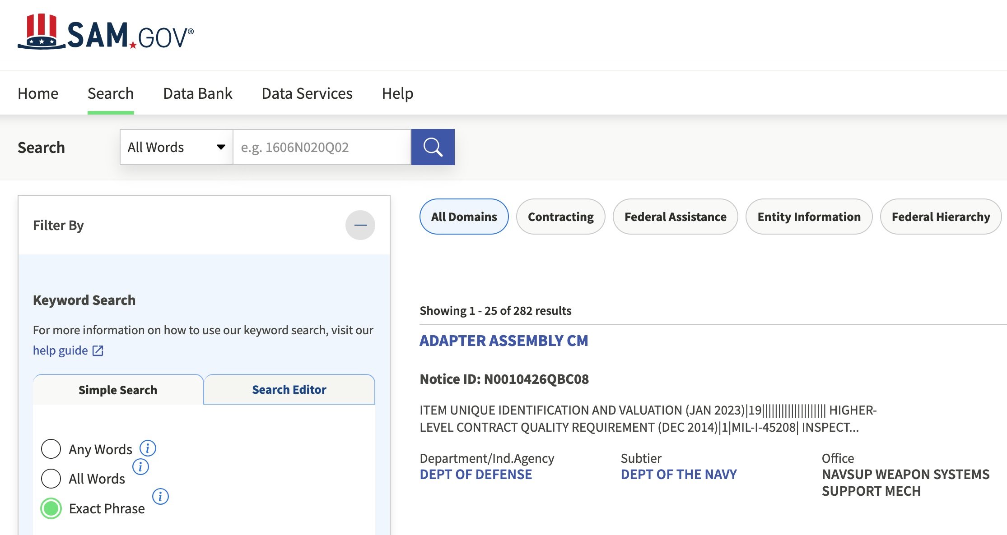Open the Data Bank menu item
The height and width of the screenshot is (535, 1007).
coord(197,93)
